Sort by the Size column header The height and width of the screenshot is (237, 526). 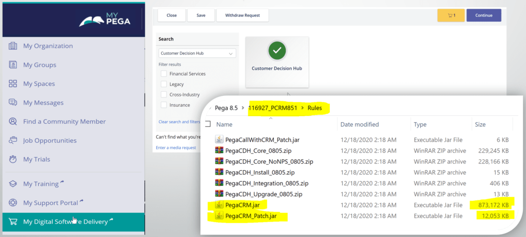tap(480, 124)
